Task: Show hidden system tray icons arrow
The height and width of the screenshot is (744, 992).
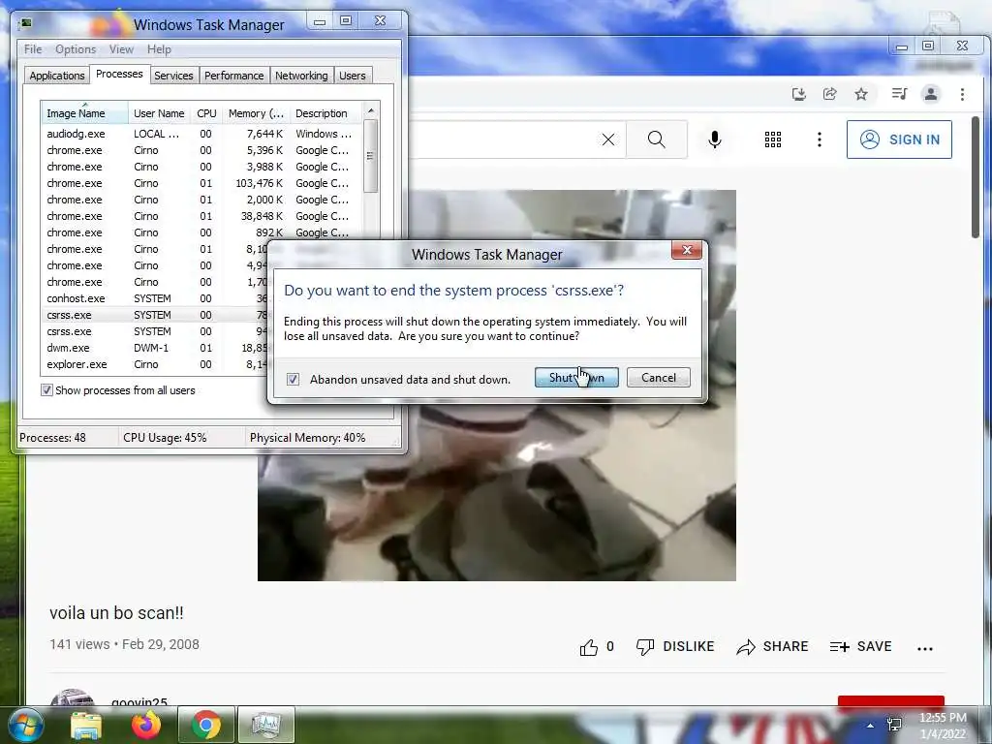Action: [871, 726]
